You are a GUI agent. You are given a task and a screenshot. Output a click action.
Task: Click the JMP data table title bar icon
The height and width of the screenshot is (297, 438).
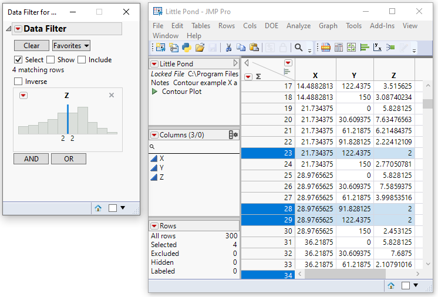[x=157, y=11]
